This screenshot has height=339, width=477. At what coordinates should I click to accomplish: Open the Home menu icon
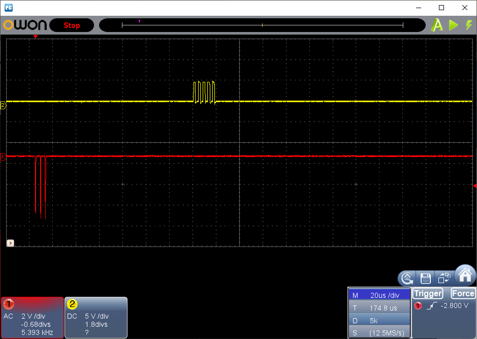pos(465,275)
